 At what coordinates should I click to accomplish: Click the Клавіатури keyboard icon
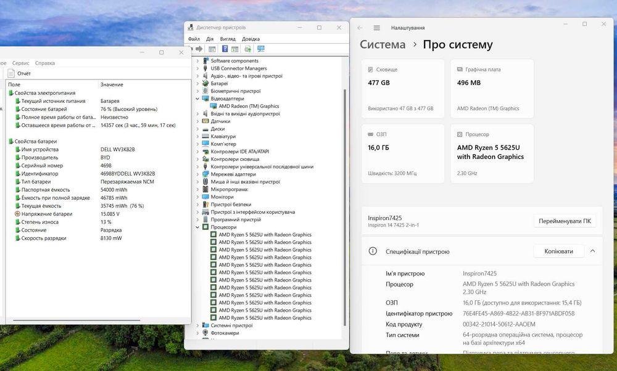205,136
